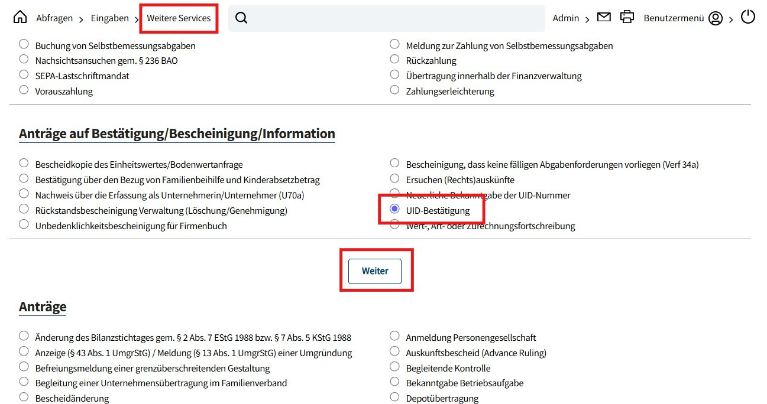Screen dimensions: 767x404
Task: Select Ersuchen (Rechts)auskünfte option
Action: coord(394,178)
